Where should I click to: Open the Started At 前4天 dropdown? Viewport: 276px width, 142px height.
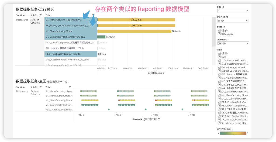[x=233, y=20]
